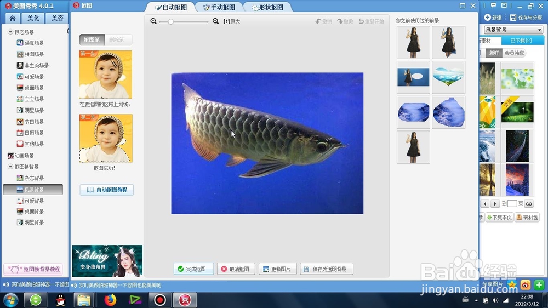Click the zoom in magnifier icon
548x308 pixels.
point(215,21)
